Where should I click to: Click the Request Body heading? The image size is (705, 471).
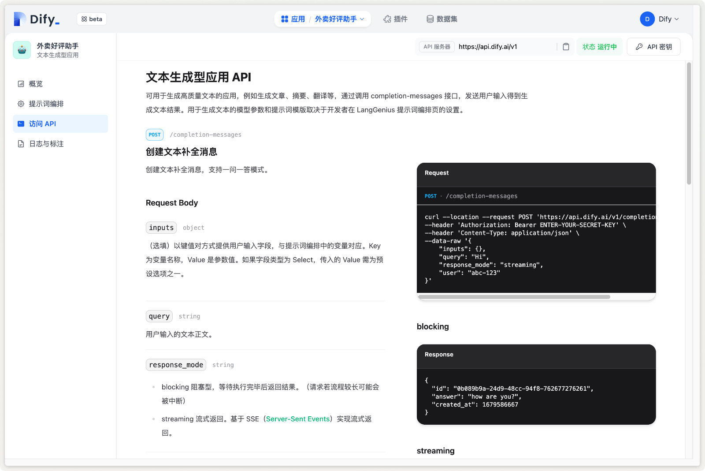coord(172,203)
